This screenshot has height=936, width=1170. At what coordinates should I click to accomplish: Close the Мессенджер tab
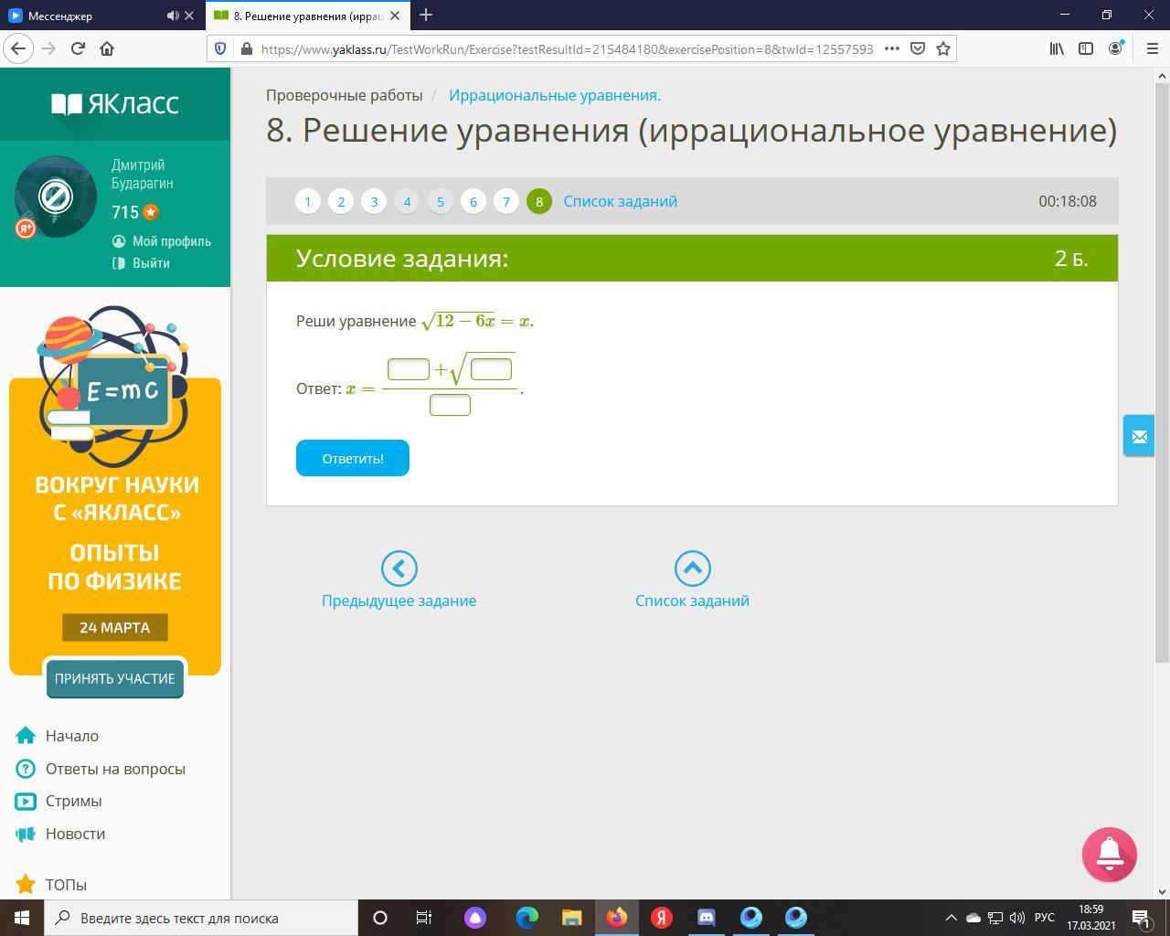pyautogui.click(x=189, y=16)
